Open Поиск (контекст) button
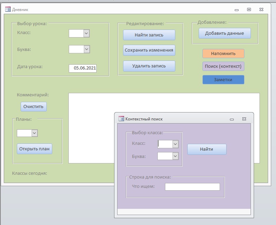The height and width of the screenshot is (225, 276). 223,66
